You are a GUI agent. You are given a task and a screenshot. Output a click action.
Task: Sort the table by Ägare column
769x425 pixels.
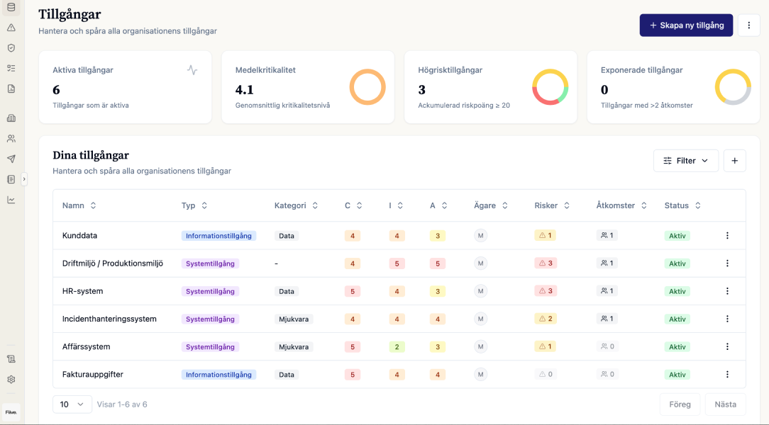[490, 205]
